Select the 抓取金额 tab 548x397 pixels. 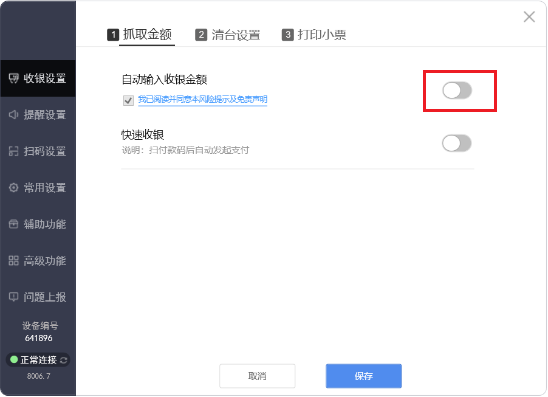pos(140,35)
